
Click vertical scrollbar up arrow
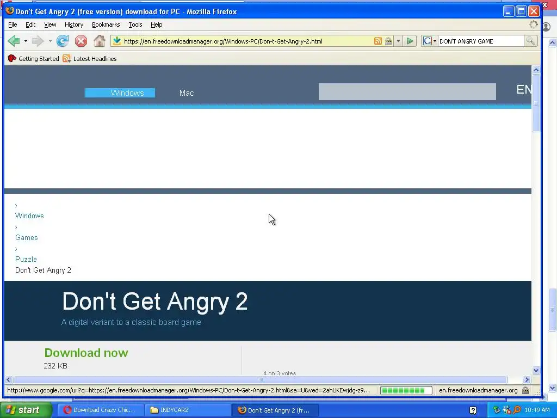(x=536, y=70)
